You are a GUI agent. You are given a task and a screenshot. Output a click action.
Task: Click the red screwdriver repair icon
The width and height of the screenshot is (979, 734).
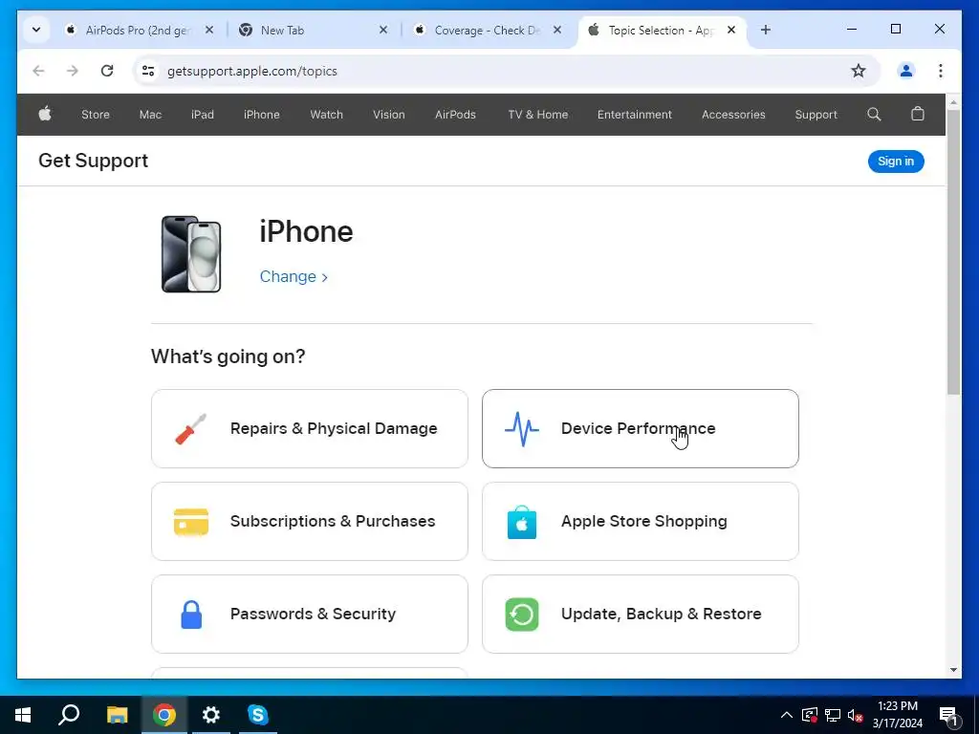[x=190, y=429]
